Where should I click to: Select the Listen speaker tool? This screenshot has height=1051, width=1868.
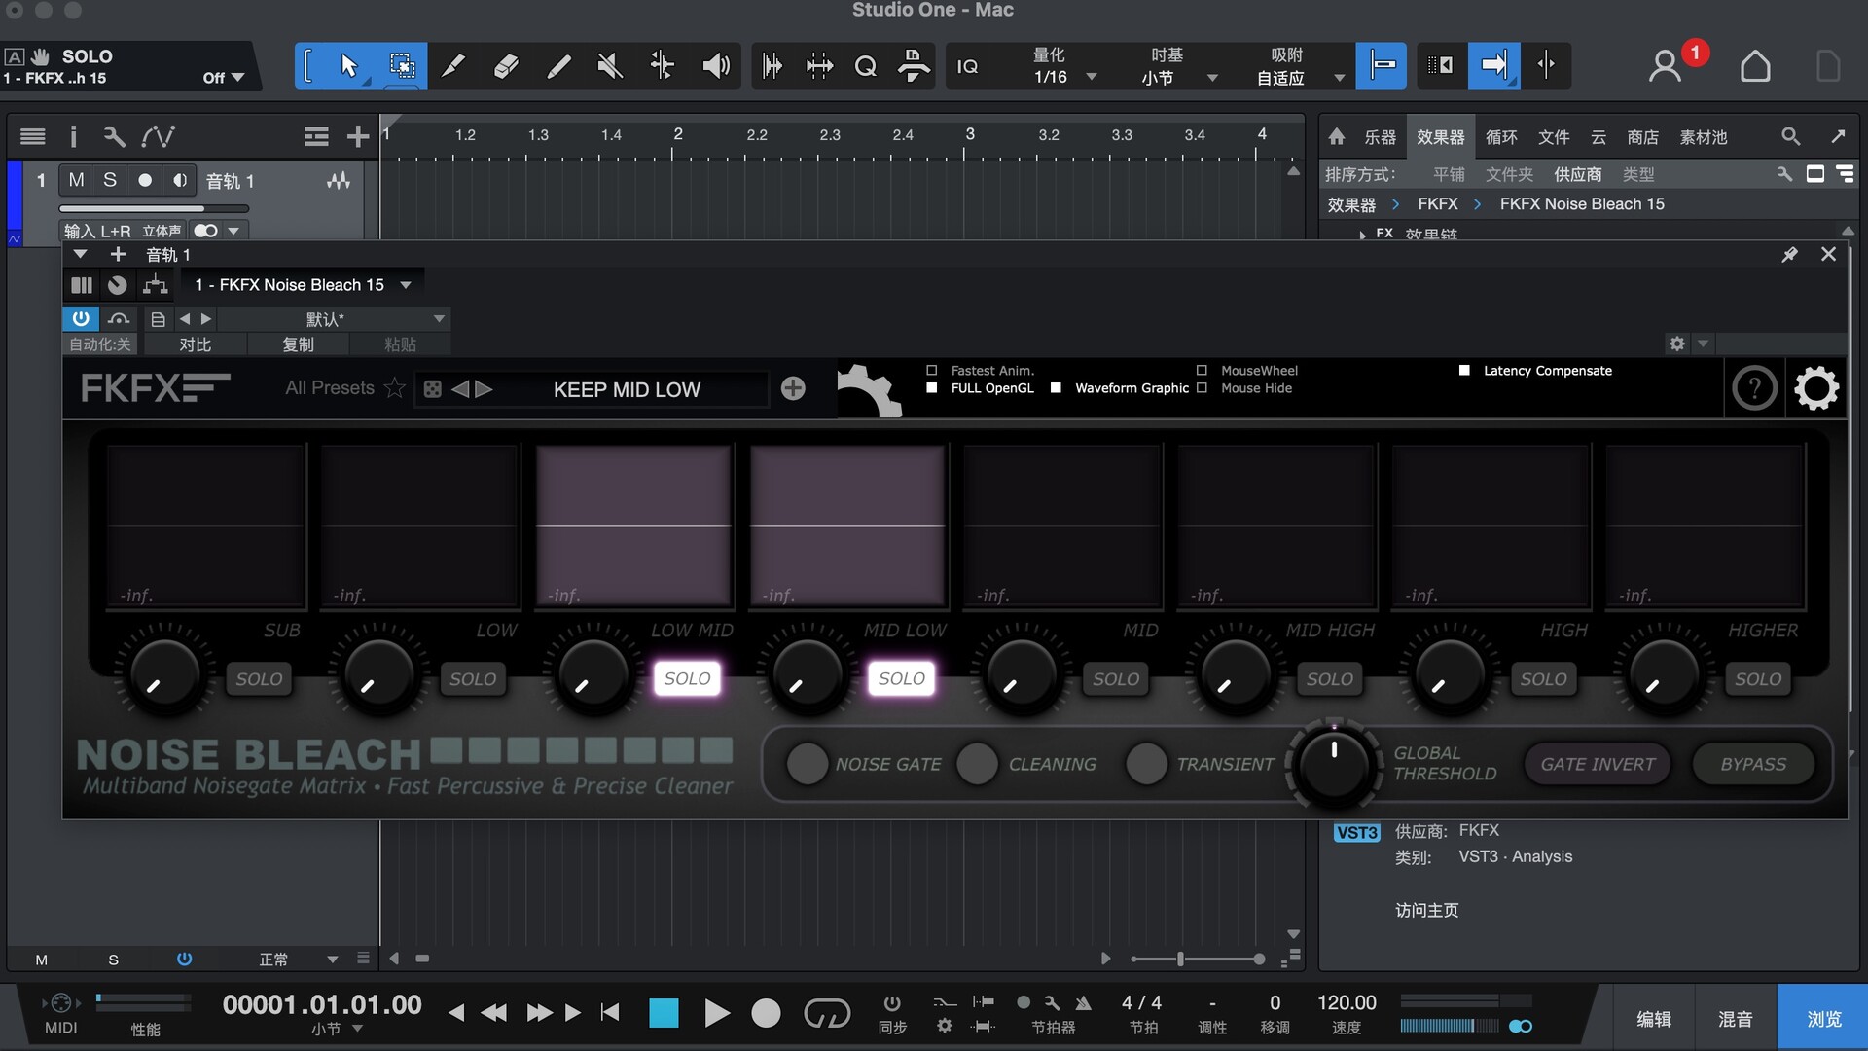715,66
